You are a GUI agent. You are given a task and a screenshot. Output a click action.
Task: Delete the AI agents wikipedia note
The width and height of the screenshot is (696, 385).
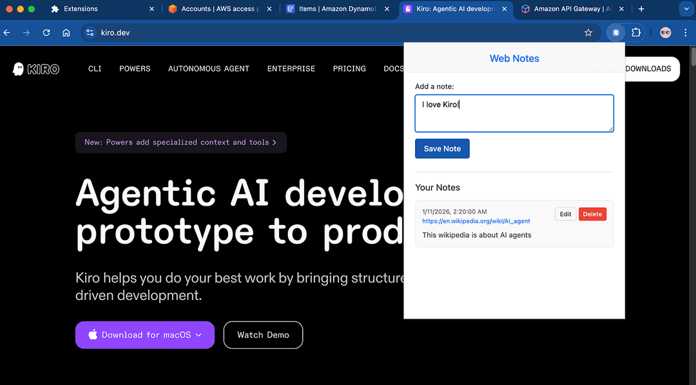[x=592, y=214]
